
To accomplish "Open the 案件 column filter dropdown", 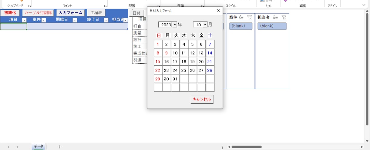I will (44, 20).
